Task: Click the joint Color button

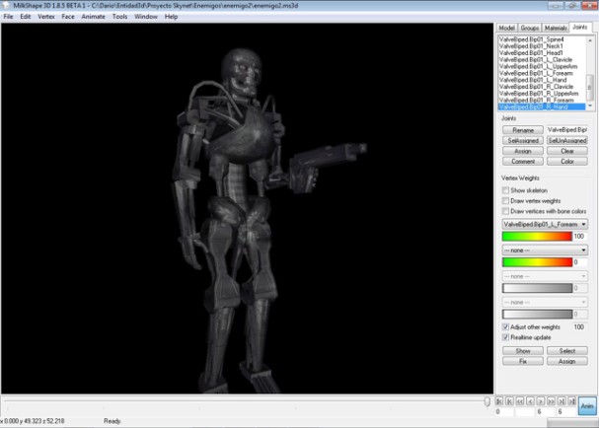Action: click(x=567, y=161)
